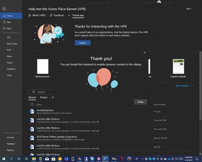Open the Print page
The width and height of the screenshot is (202, 162).
pyautogui.click(x=9, y=50)
